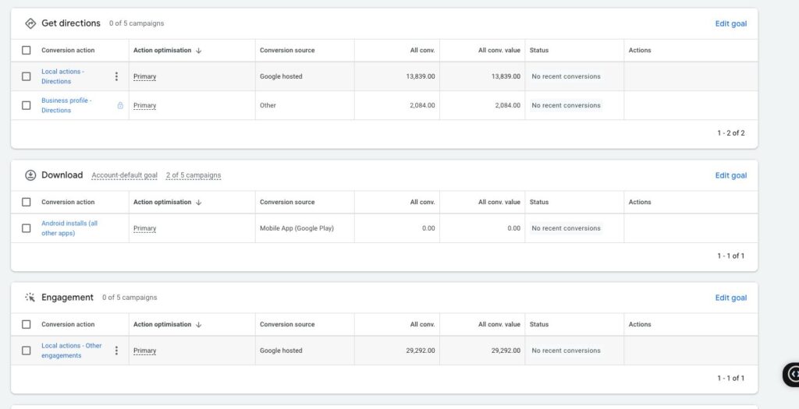Click Edit goal for Get directions
This screenshot has width=799, height=409.
click(730, 23)
